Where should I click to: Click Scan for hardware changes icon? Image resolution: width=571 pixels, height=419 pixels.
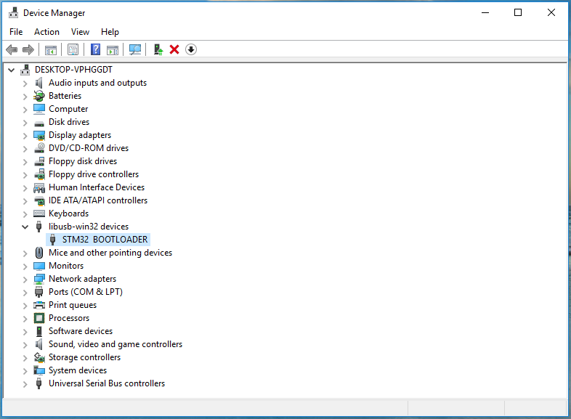click(135, 49)
